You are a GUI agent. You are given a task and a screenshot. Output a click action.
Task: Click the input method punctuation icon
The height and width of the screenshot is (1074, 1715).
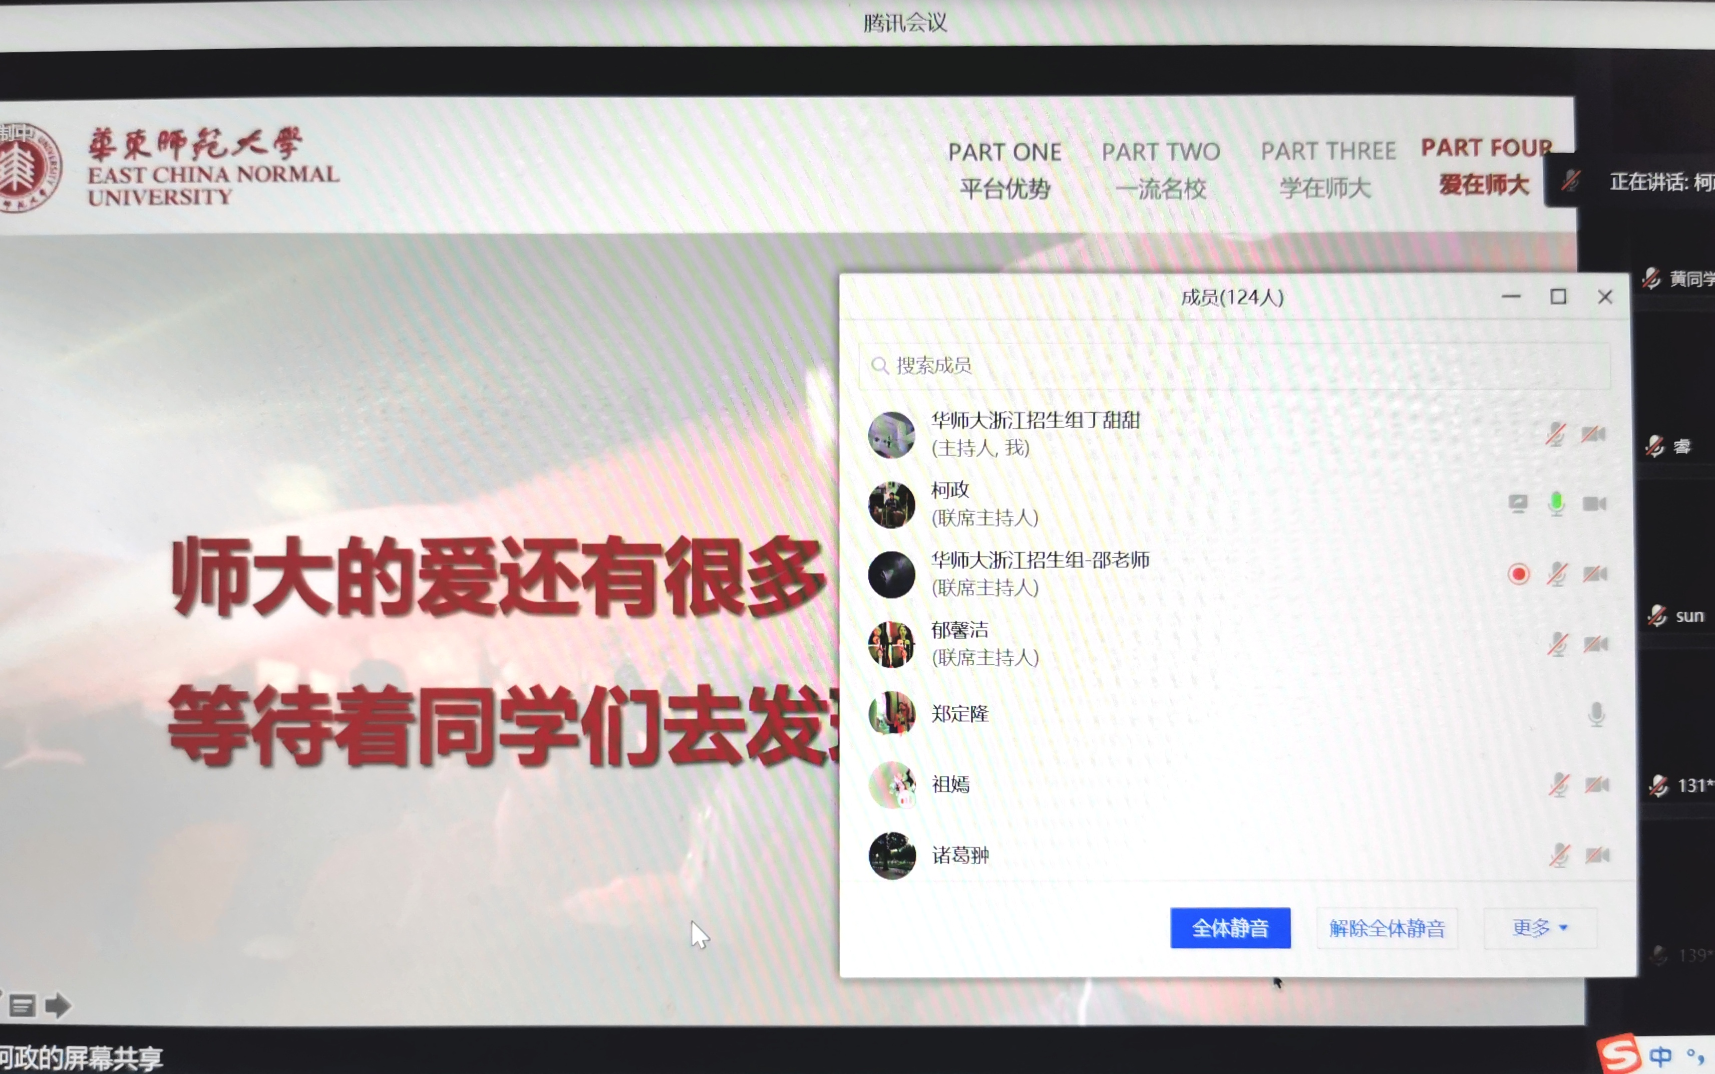(x=1695, y=1056)
